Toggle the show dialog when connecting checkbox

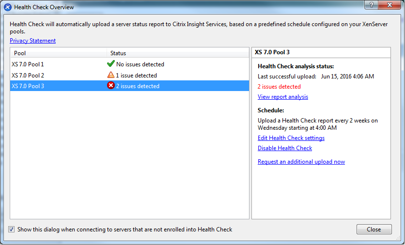[12, 229]
